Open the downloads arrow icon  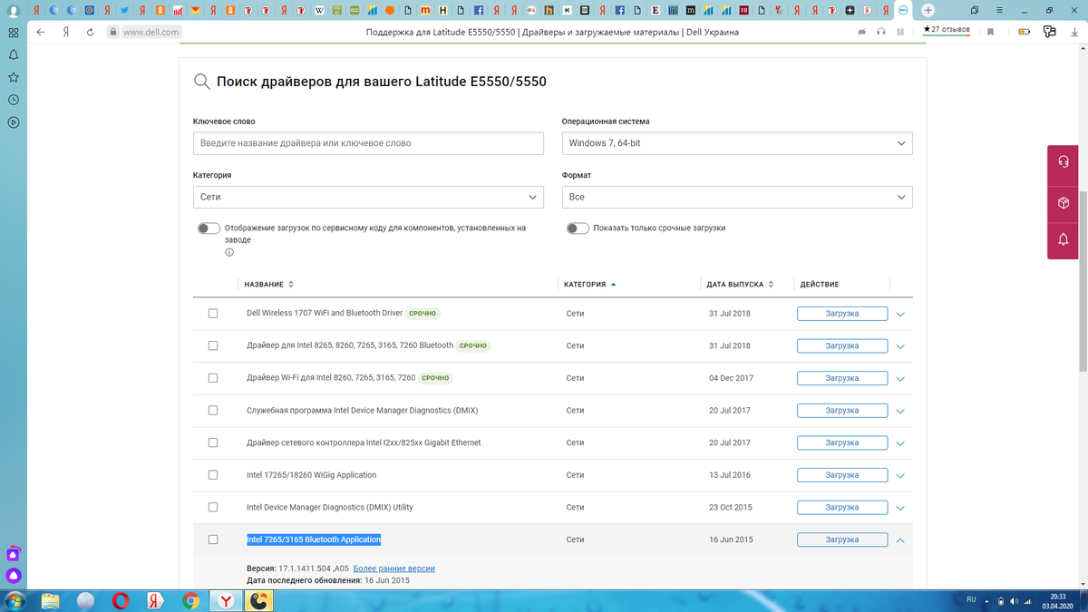pyautogui.click(x=1074, y=32)
